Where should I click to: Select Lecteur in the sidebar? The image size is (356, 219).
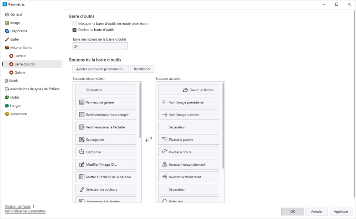pos(20,56)
